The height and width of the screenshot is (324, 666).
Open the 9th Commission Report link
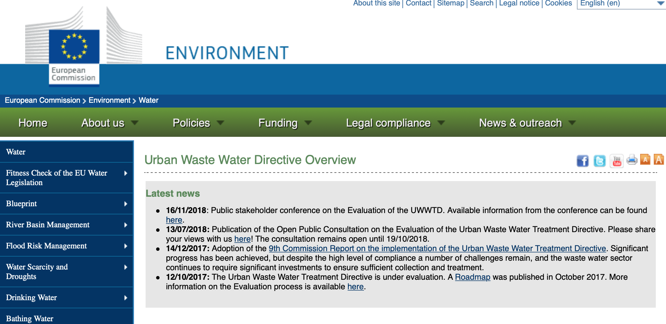(x=437, y=248)
